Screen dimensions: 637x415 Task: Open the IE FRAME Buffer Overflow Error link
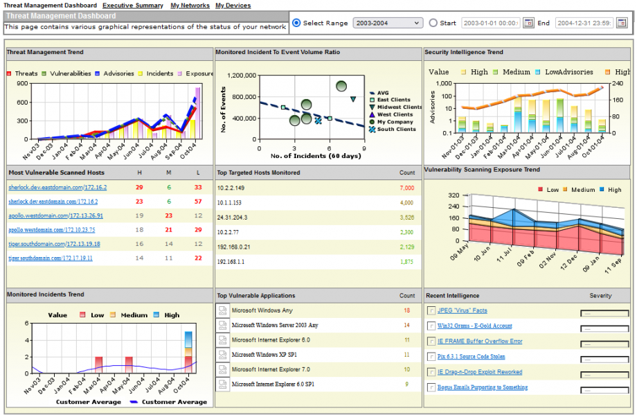(x=480, y=342)
